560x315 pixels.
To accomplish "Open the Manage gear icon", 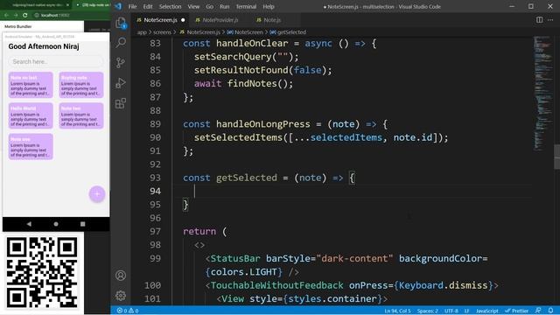I will (x=121, y=296).
